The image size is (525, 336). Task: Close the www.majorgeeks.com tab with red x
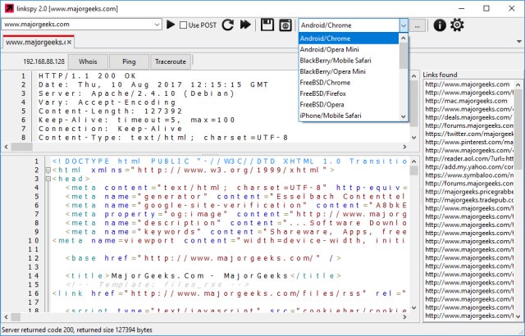point(70,41)
